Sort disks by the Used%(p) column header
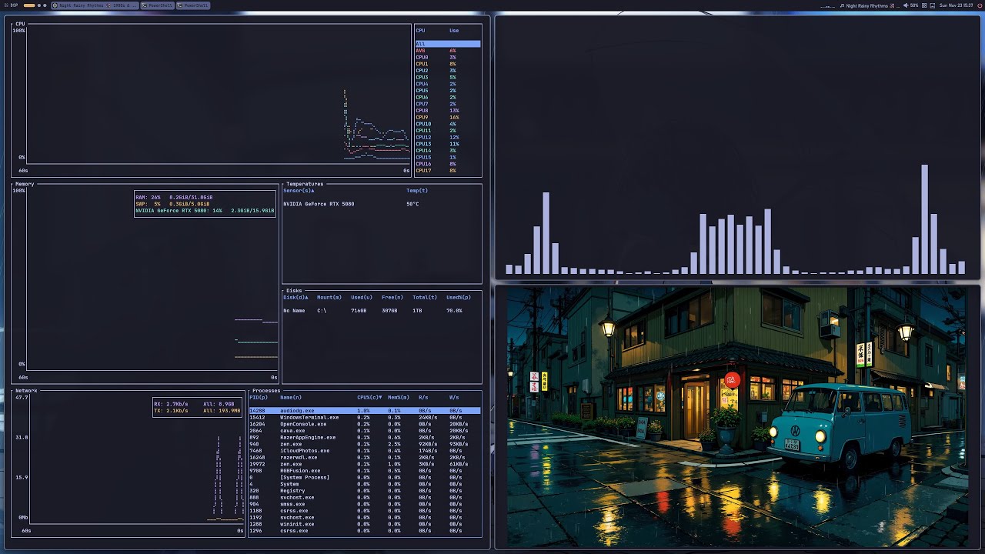This screenshot has width=985, height=554. tap(459, 297)
